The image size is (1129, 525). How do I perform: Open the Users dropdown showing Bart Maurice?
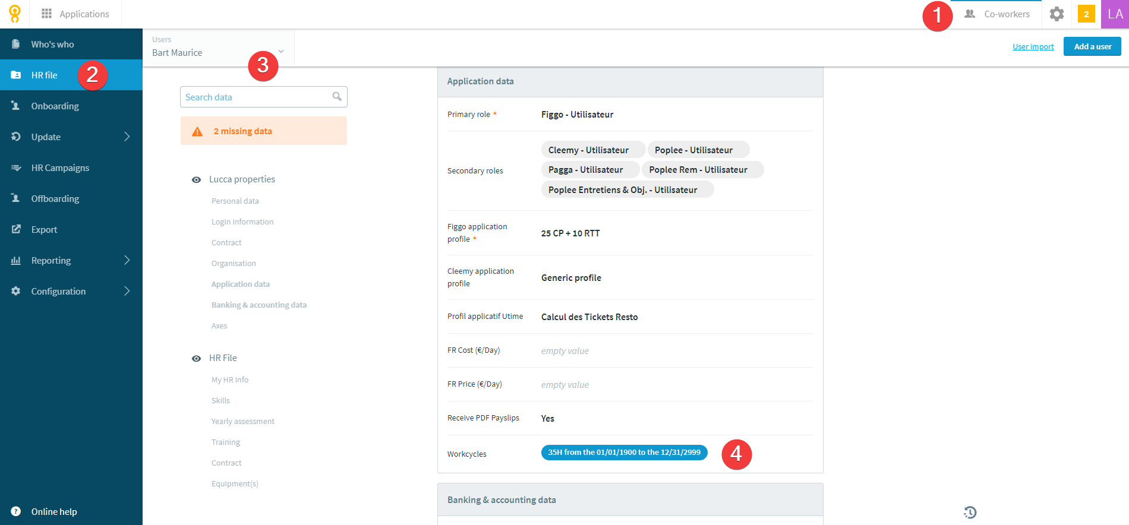(x=218, y=47)
